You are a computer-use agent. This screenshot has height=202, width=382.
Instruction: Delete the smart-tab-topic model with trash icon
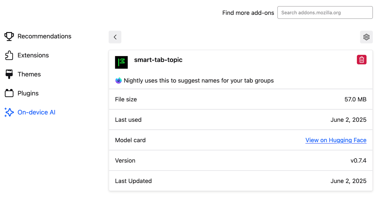click(361, 60)
